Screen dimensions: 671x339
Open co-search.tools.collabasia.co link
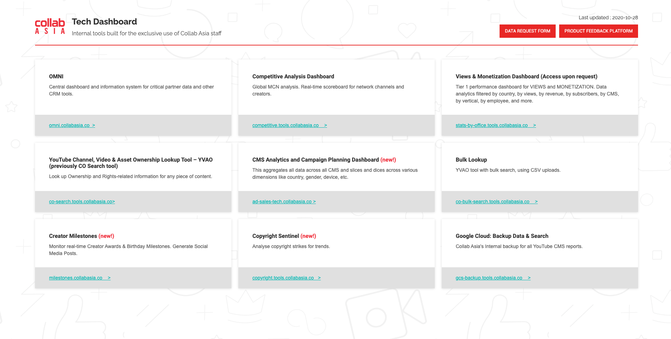coord(82,202)
